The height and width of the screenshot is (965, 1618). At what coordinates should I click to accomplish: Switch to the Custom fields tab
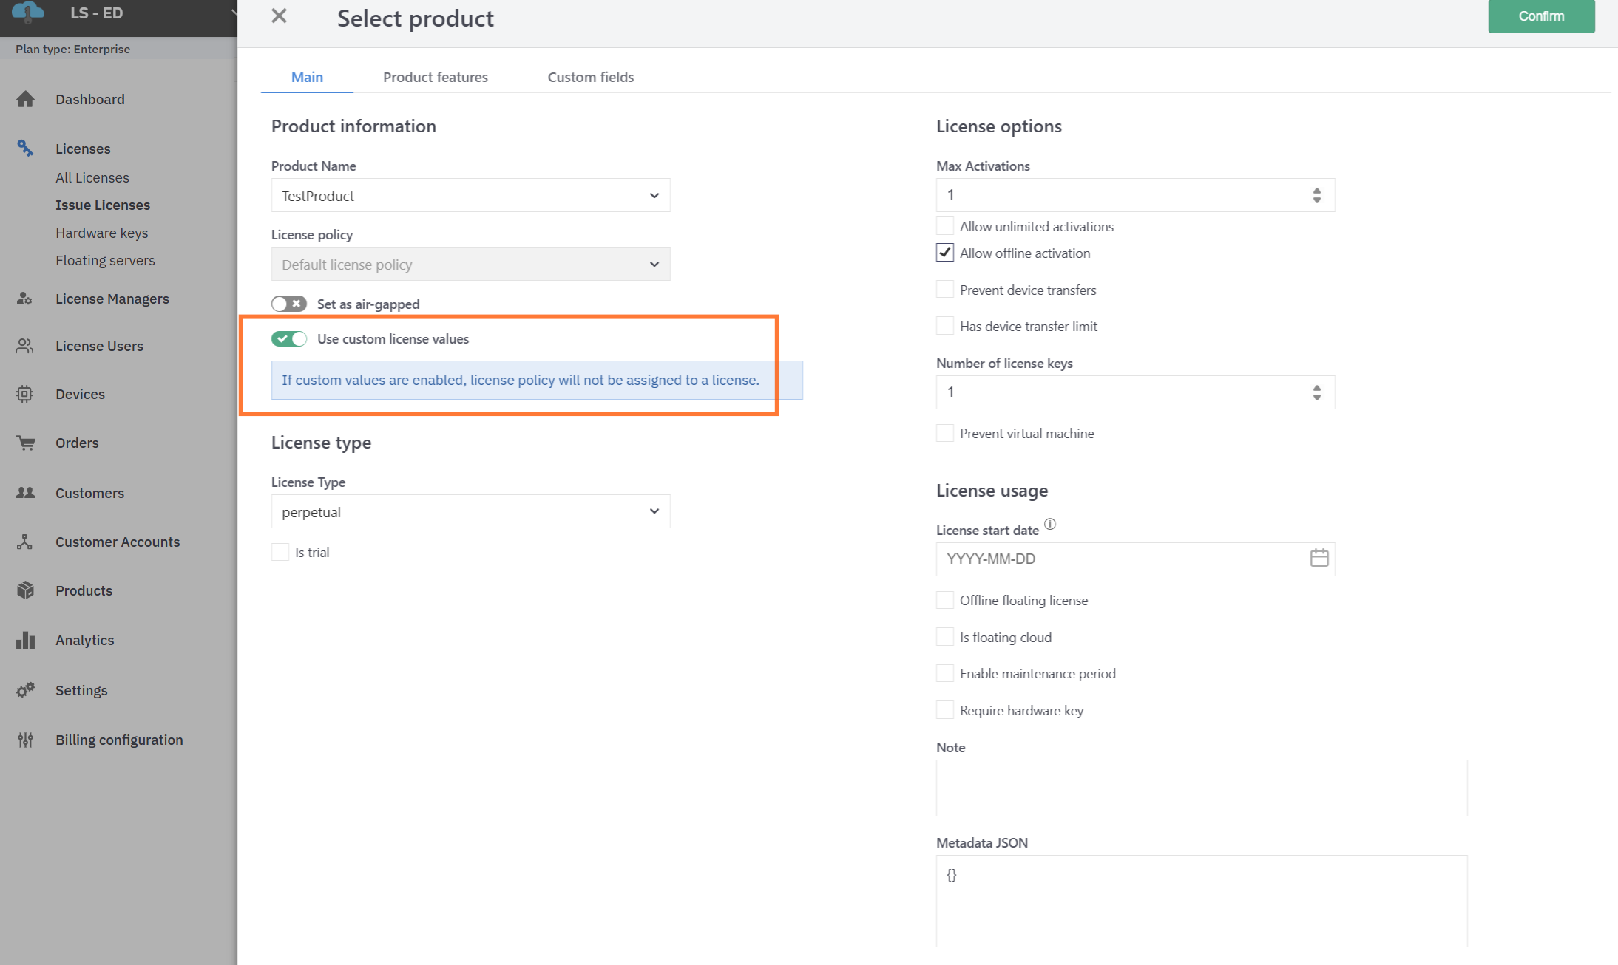pos(590,77)
